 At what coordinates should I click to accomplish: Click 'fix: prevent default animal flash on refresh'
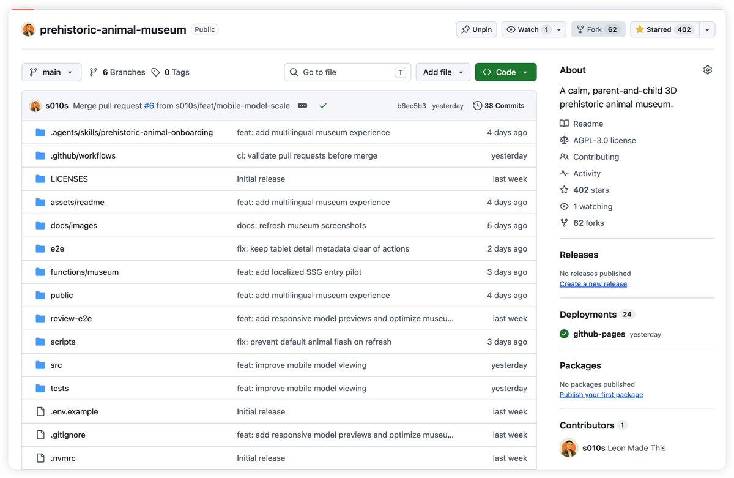point(314,342)
